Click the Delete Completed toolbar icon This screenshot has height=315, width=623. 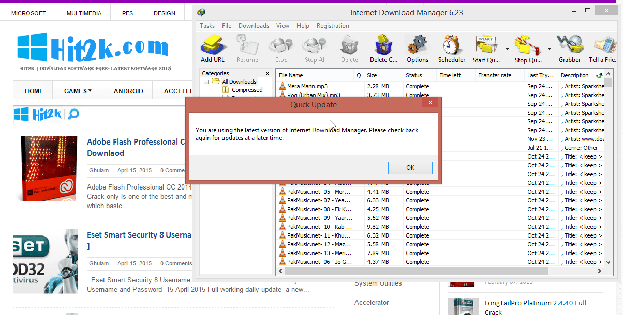[x=383, y=45]
